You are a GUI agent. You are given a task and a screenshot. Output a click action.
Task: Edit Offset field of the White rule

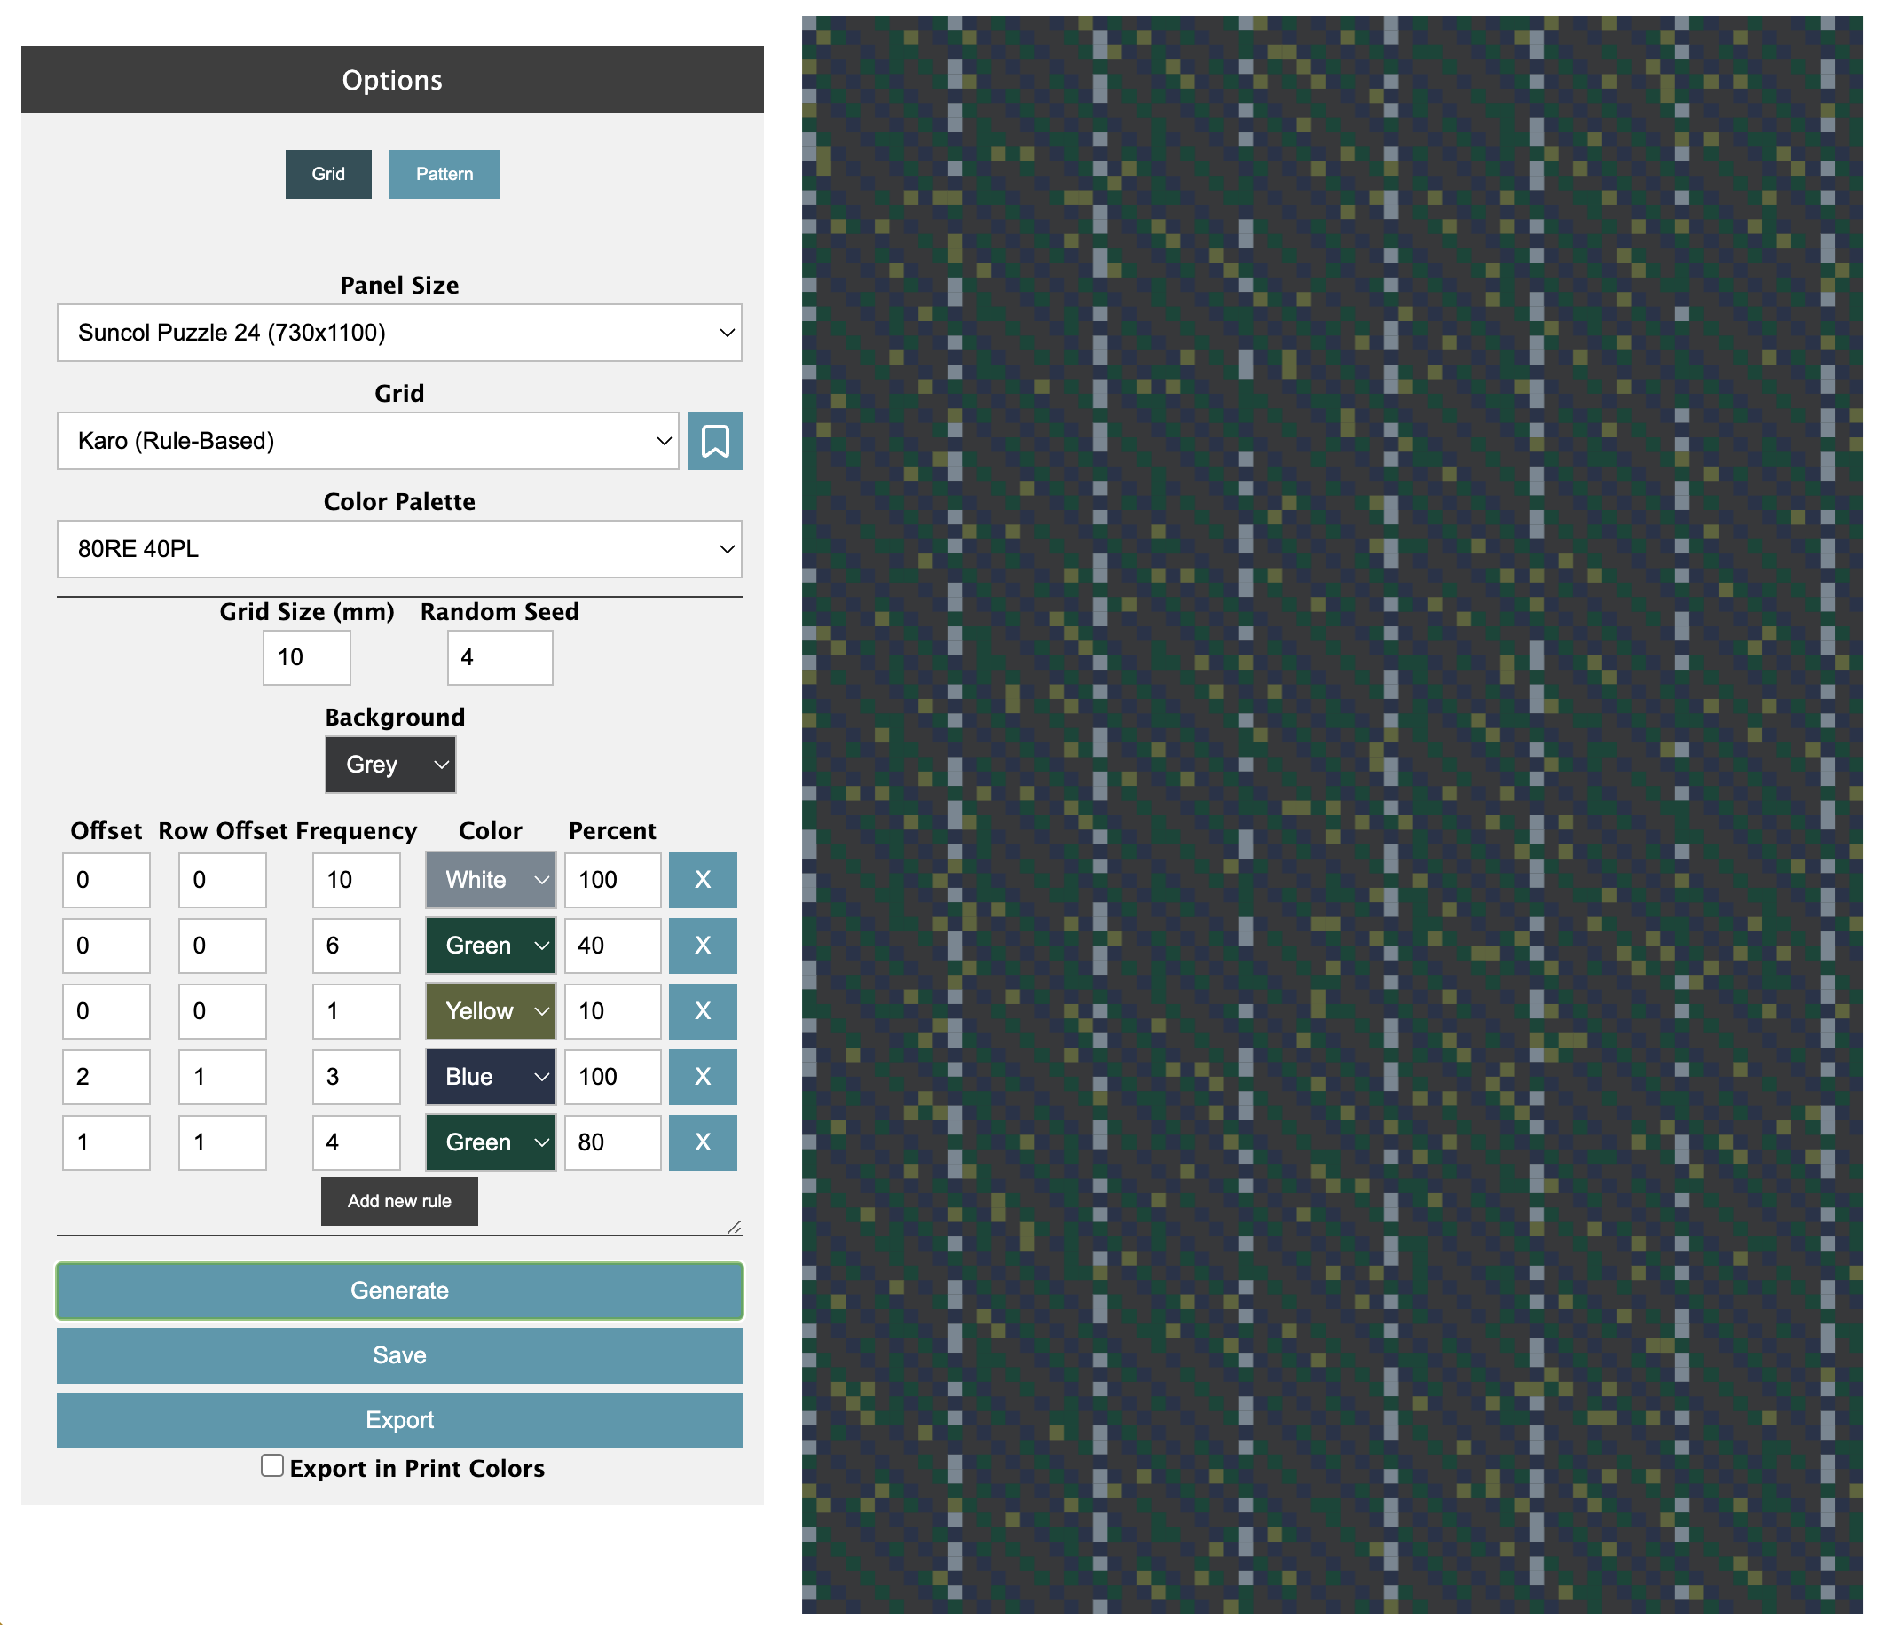106,880
